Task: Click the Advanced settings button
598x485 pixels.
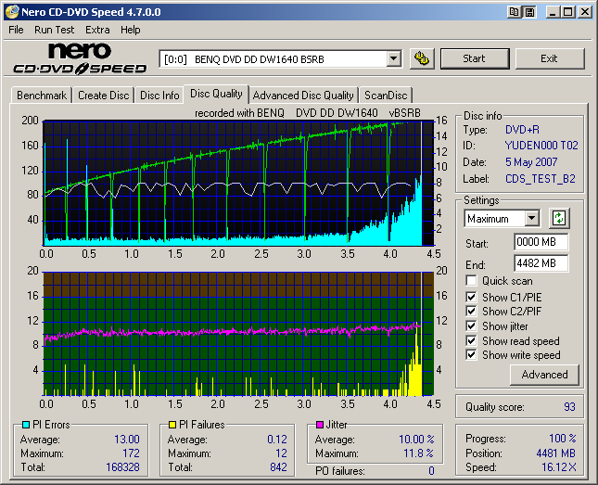Action: click(x=544, y=375)
